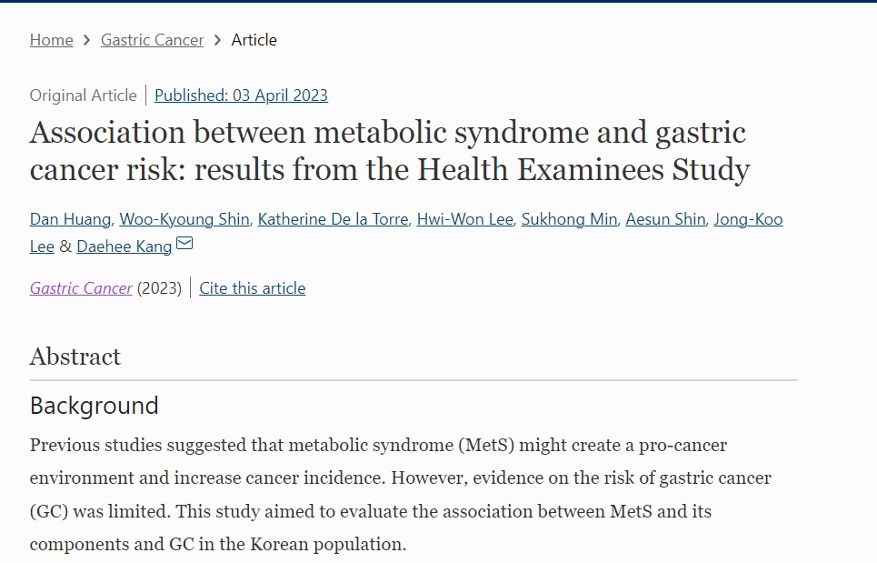
Task: Open email contact icon next to Daehee Kang
Action: (x=184, y=245)
